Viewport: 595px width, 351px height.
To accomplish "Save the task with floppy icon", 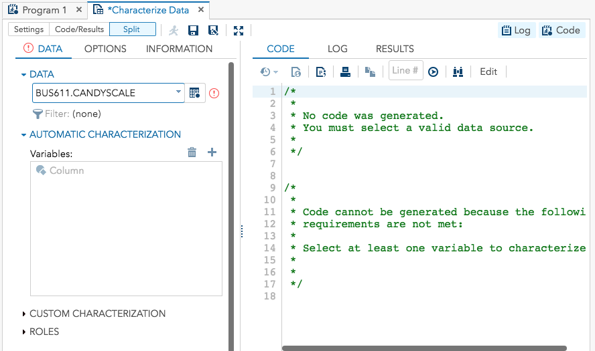I will 194,30.
